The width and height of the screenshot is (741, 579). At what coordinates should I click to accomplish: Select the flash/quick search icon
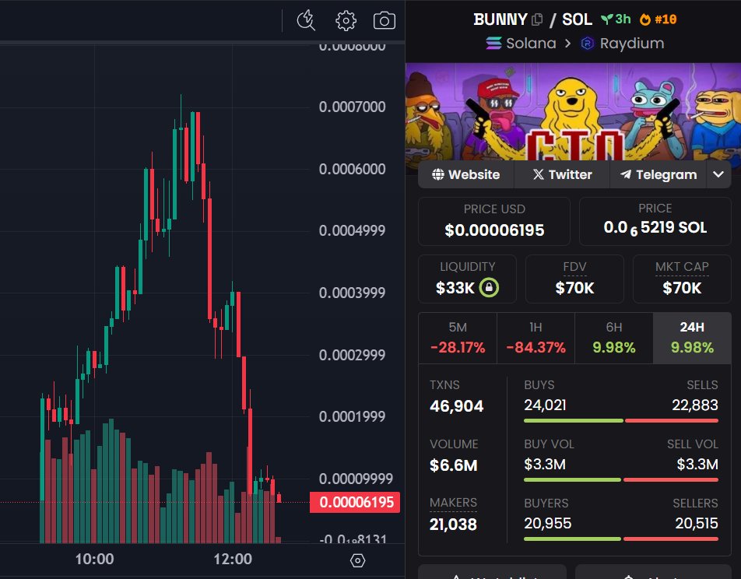[x=306, y=21]
